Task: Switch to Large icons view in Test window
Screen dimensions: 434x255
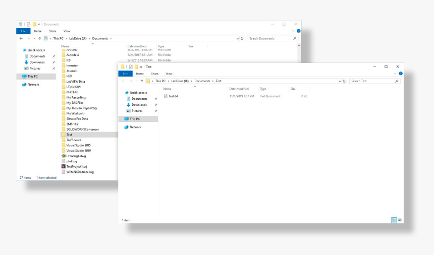Action: tap(400, 220)
